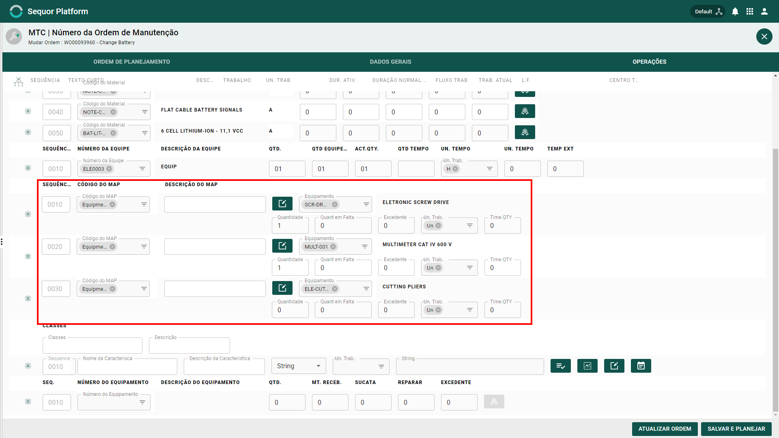Click allocation icon for 6 Cell Lithium-Ion row
This screenshot has height=438, width=779.
tap(525, 132)
